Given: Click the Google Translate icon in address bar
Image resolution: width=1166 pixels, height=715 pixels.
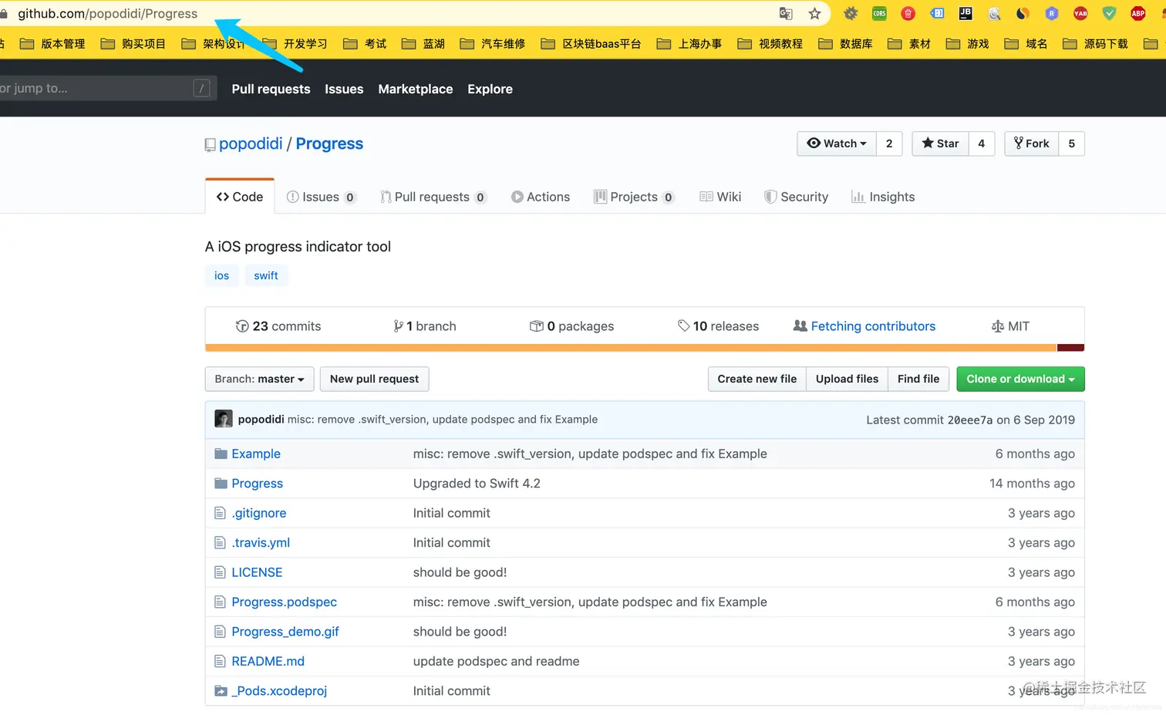Looking at the screenshot, I should point(786,13).
